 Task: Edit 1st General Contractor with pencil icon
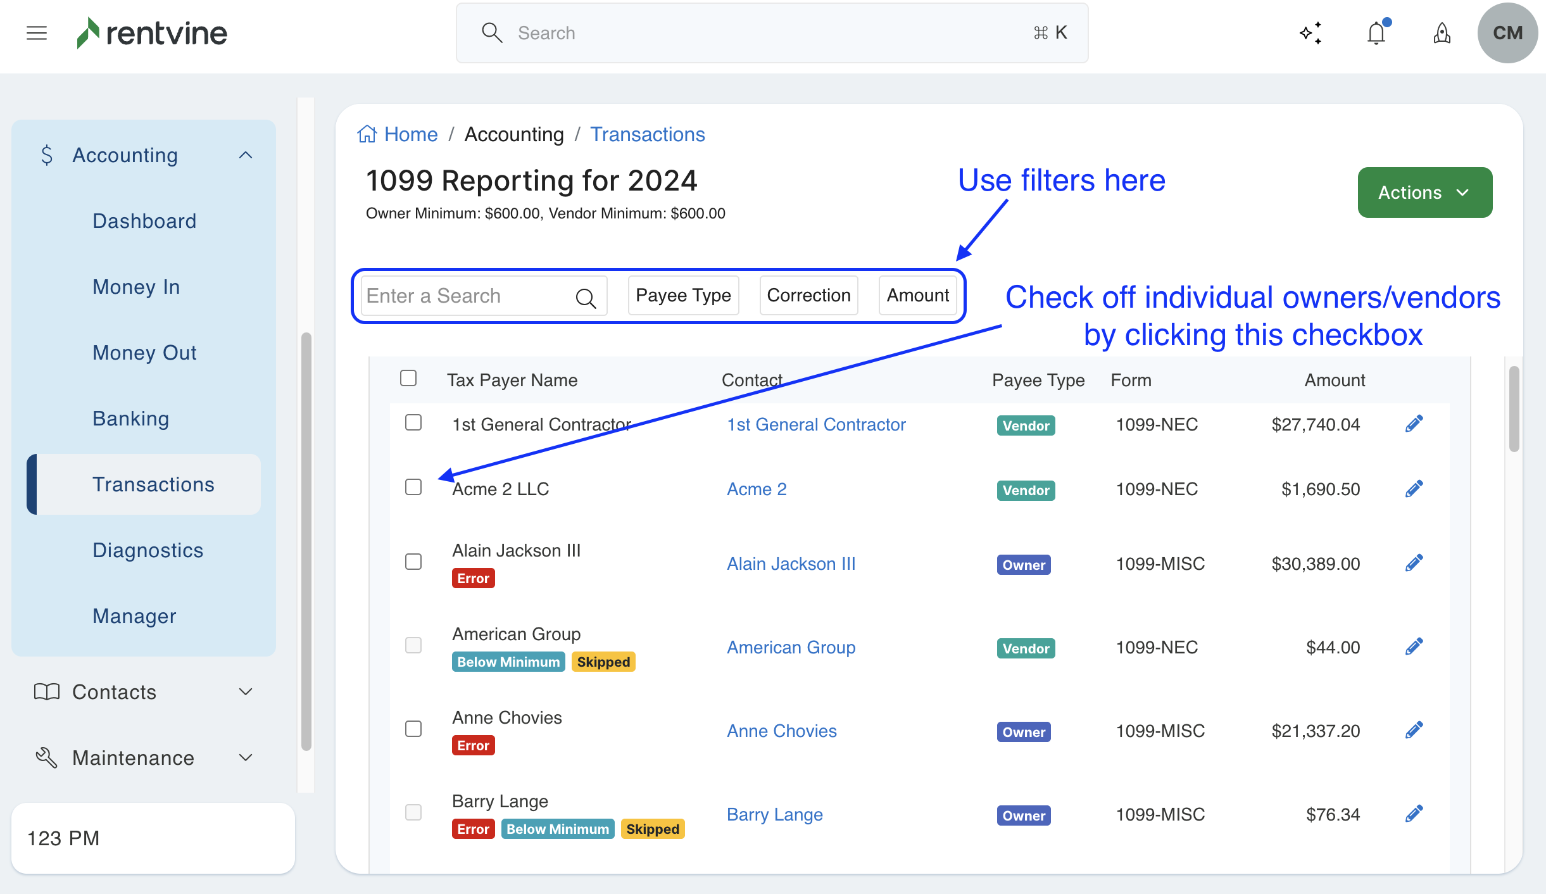point(1414,424)
